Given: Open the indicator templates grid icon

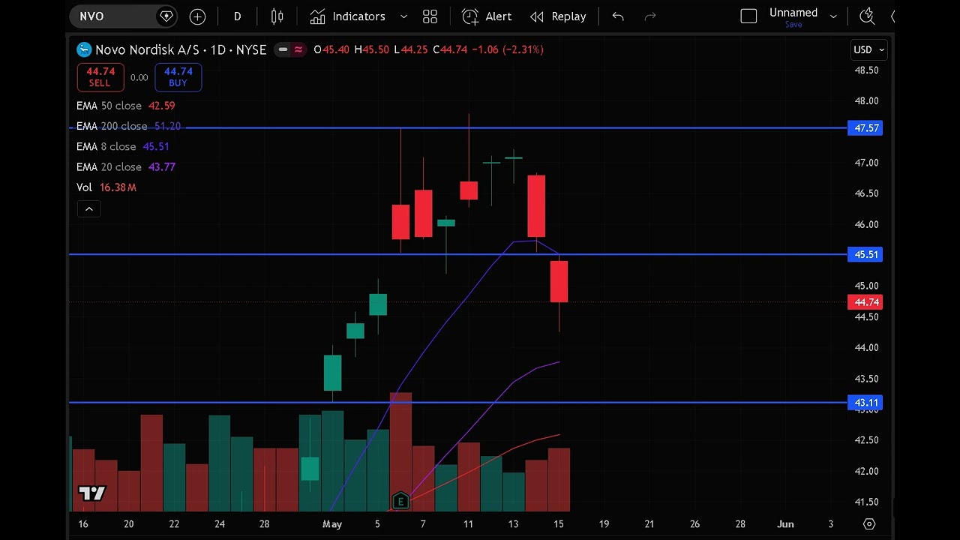Looking at the screenshot, I should click(430, 16).
